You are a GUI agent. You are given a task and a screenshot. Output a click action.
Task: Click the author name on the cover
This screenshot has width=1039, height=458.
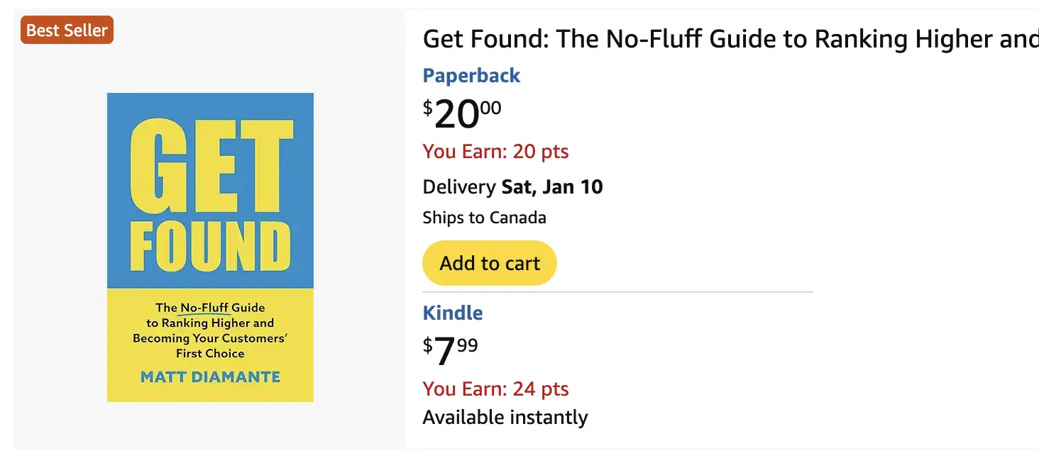pyautogui.click(x=210, y=376)
